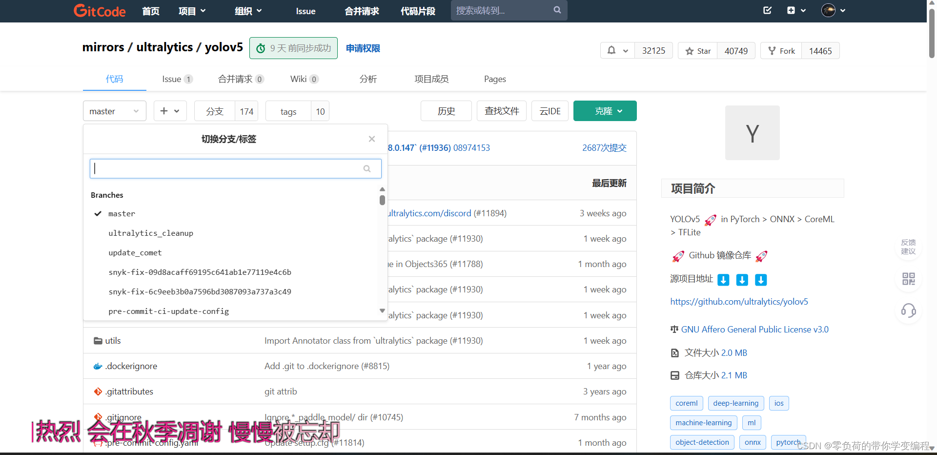Open the todo list check icon
This screenshot has height=455, width=937.
click(x=767, y=10)
